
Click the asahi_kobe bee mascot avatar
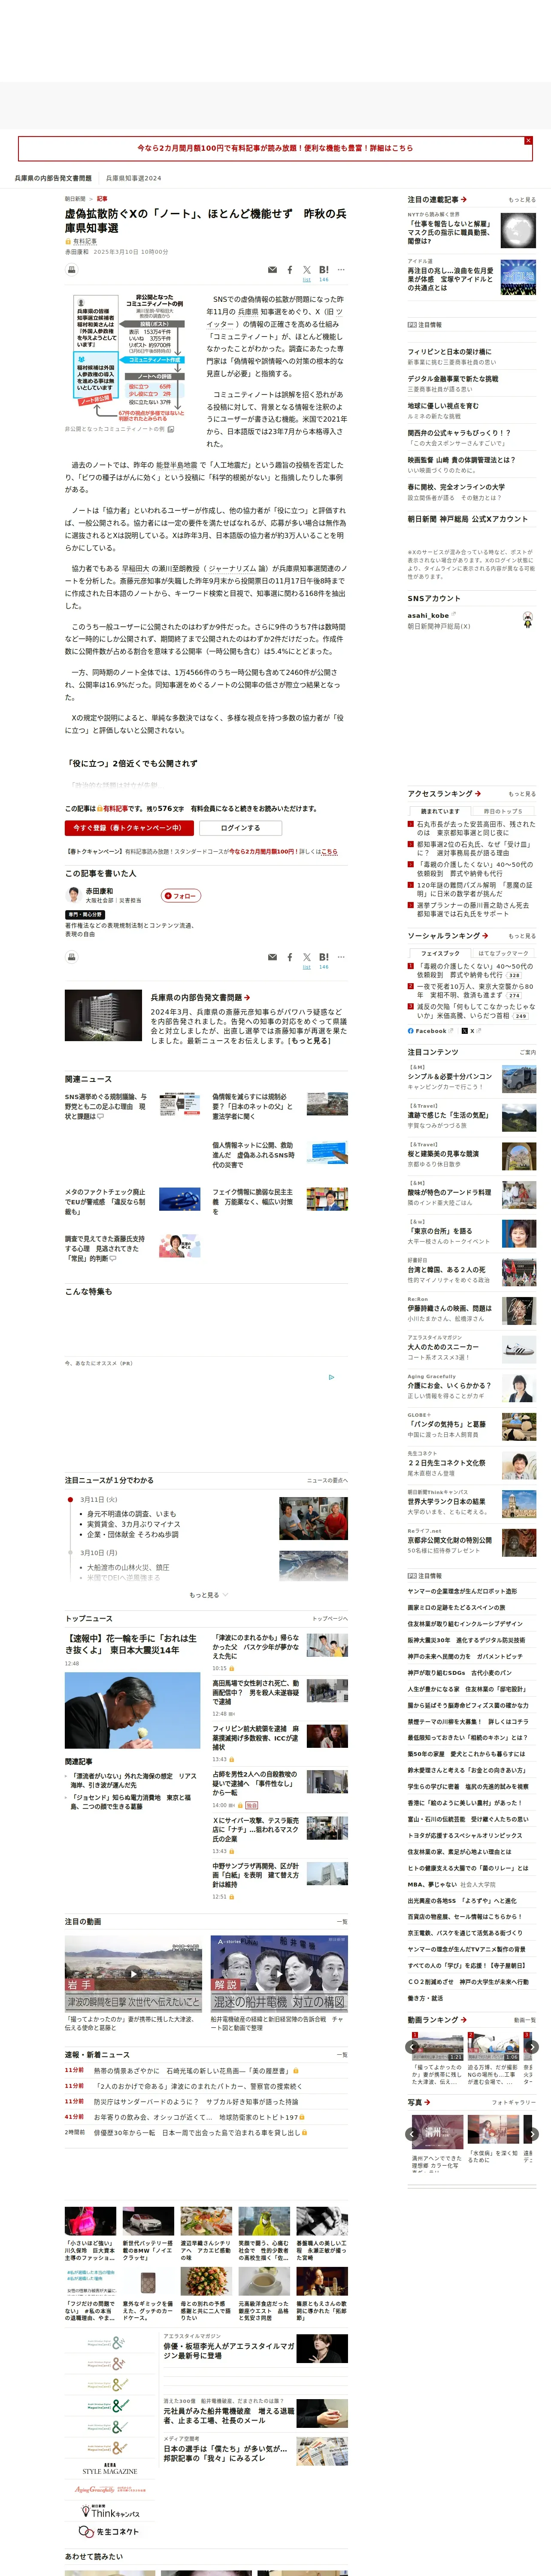tap(527, 620)
